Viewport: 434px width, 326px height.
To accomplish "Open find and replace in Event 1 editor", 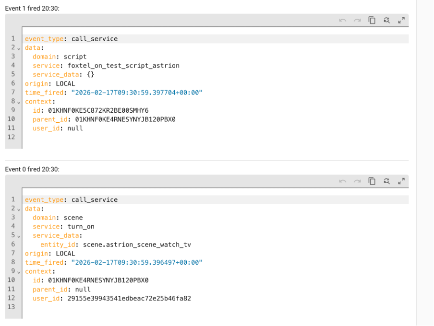I will pos(386,20).
